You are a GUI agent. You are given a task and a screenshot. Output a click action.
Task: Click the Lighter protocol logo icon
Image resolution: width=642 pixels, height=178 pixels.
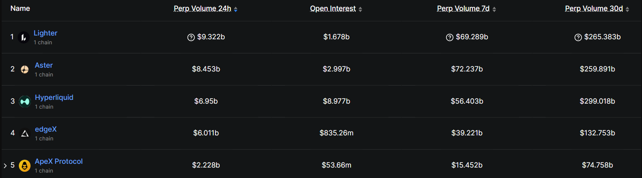click(x=24, y=38)
